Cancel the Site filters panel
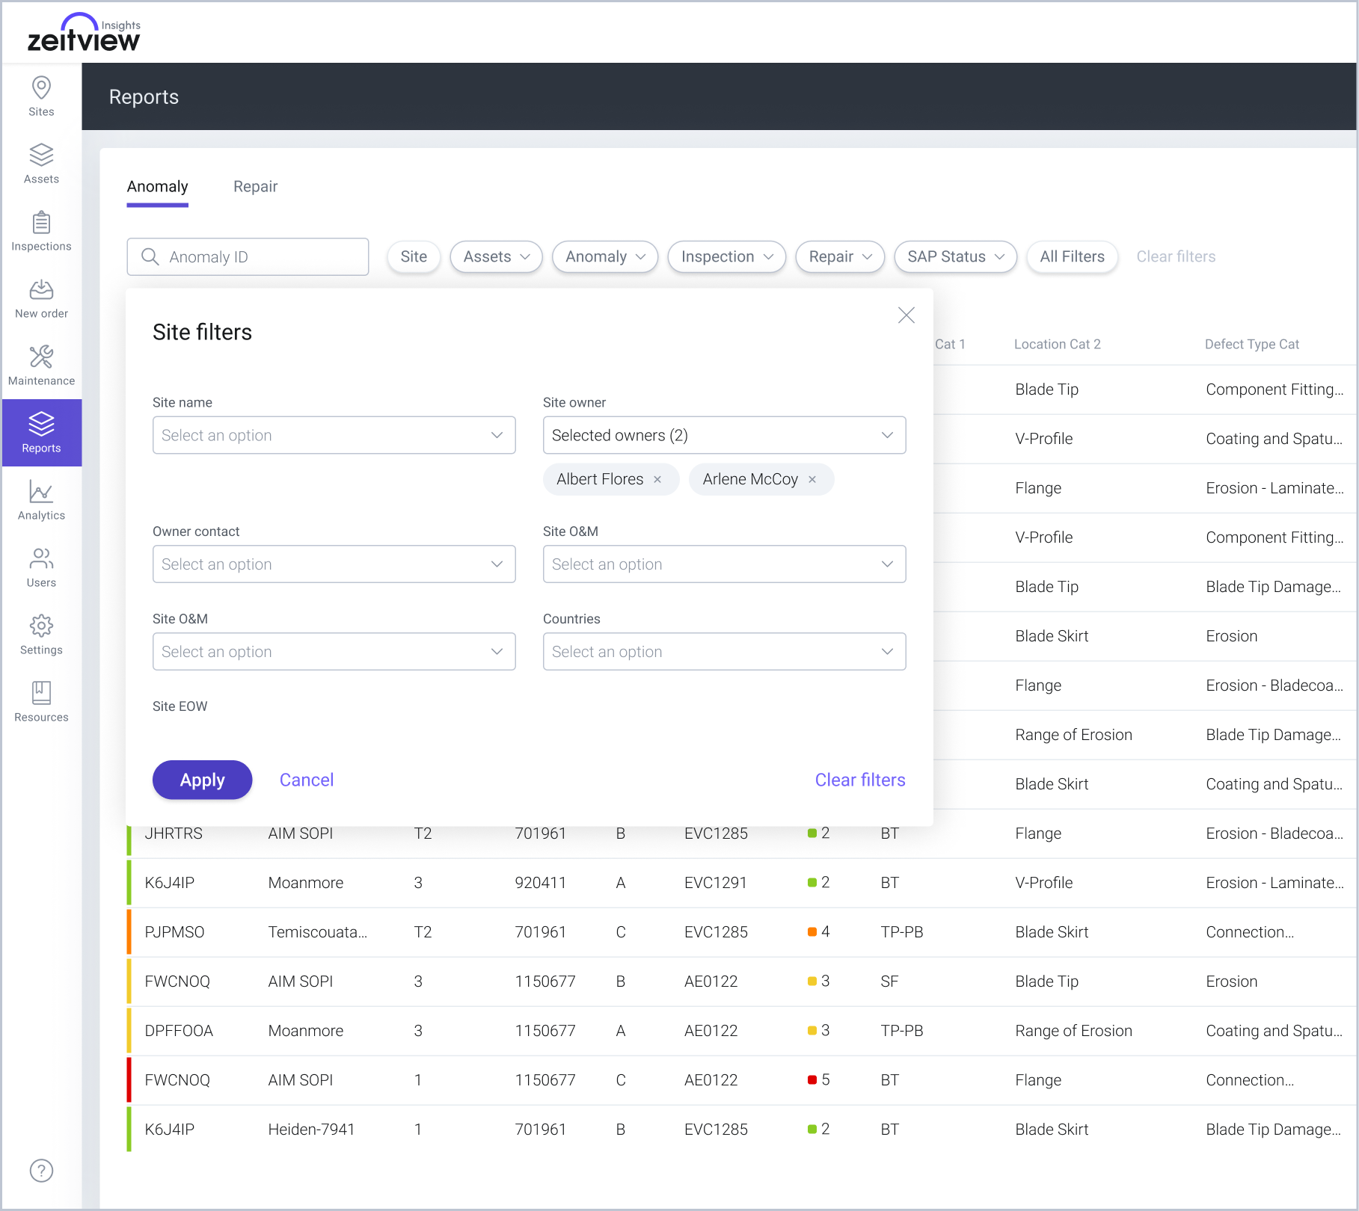 pos(307,780)
